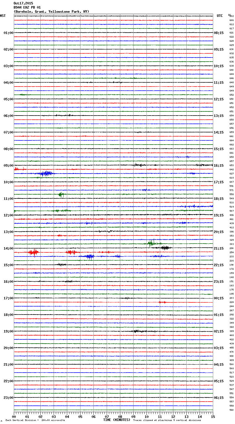Click the Borehole, Grant, Yellowstone Park location text
This screenshot has width=235, height=424.
(x=51, y=12)
